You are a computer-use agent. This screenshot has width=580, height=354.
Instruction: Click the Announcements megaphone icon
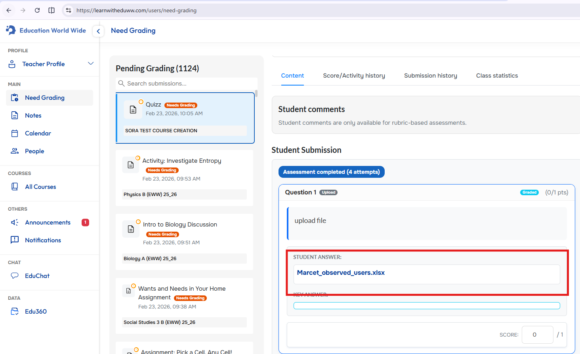pos(15,222)
